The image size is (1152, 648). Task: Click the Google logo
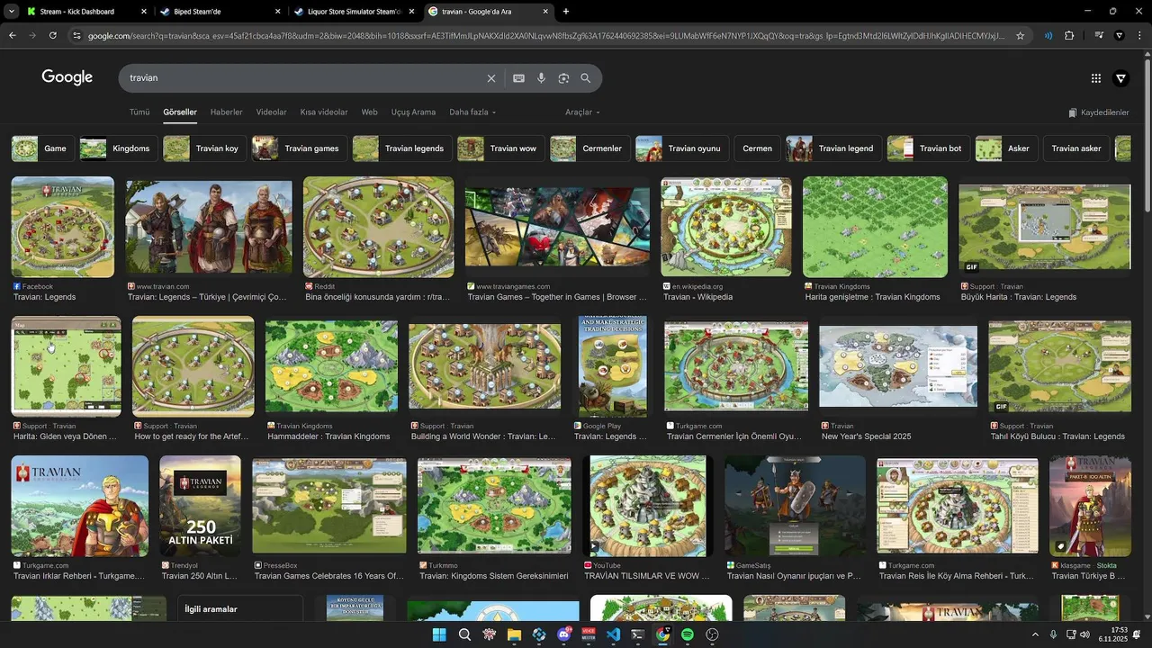[67, 77]
